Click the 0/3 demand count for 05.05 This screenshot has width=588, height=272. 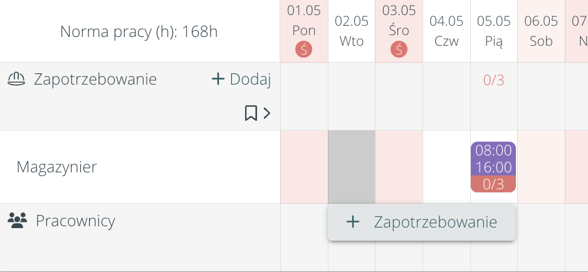pyautogui.click(x=493, y=80)
